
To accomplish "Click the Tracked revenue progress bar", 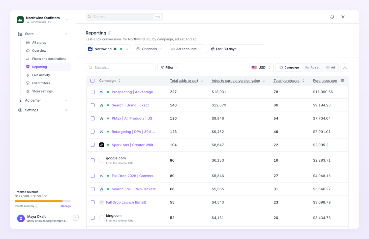I will pyautogui.click(x=43, y=201).
